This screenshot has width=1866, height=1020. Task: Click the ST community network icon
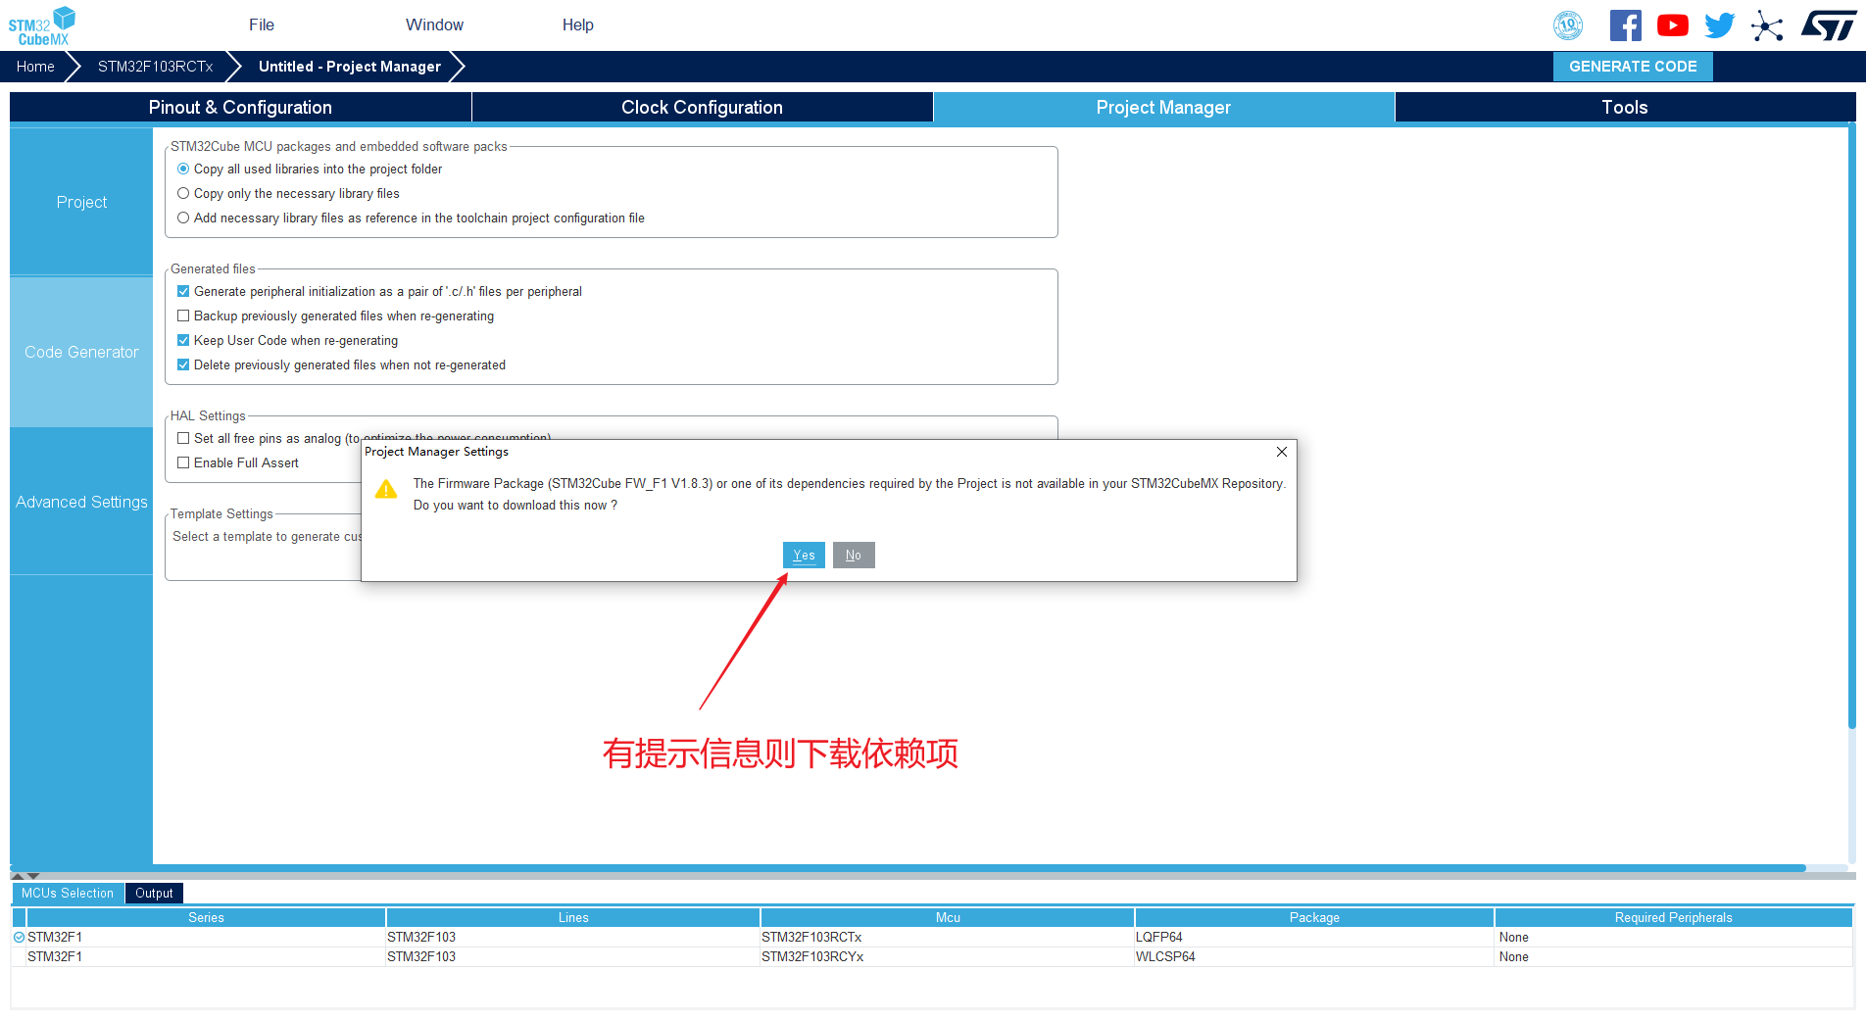click(1767, 25)
